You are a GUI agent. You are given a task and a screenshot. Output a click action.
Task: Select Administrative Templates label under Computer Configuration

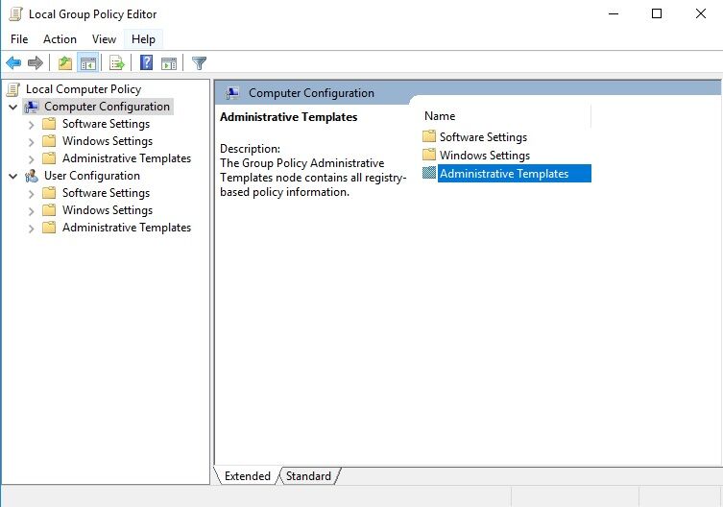point(127,158)
